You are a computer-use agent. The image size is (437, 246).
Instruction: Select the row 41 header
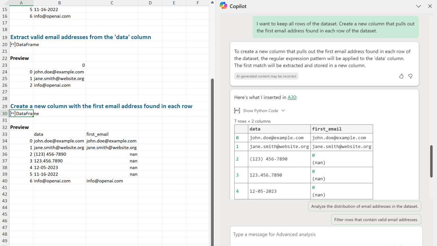pyautogui.click(x=4, y=188)
